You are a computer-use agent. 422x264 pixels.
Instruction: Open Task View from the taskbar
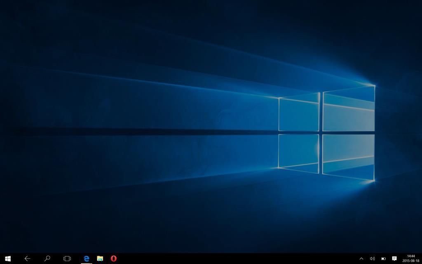pos(67,259)
